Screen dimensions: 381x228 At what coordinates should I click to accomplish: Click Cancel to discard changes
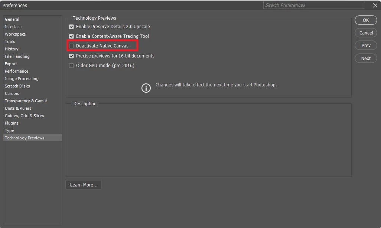pyautogui.click(x=366, y=33)
